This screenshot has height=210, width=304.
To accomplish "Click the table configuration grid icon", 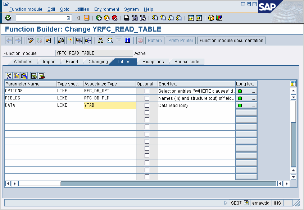I will [293, 84].
